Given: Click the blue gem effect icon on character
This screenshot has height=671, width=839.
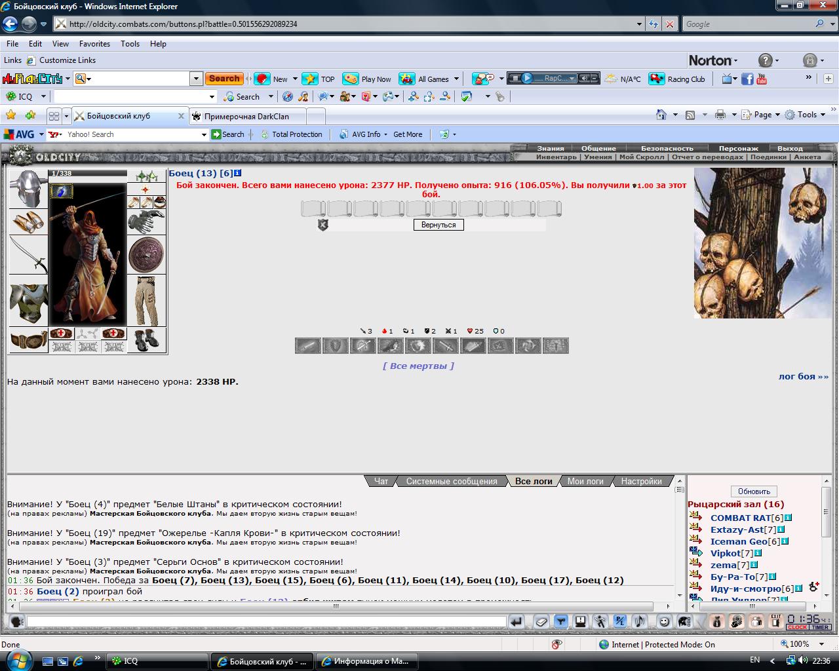Looking at the screenshot, I should point(62,191).
